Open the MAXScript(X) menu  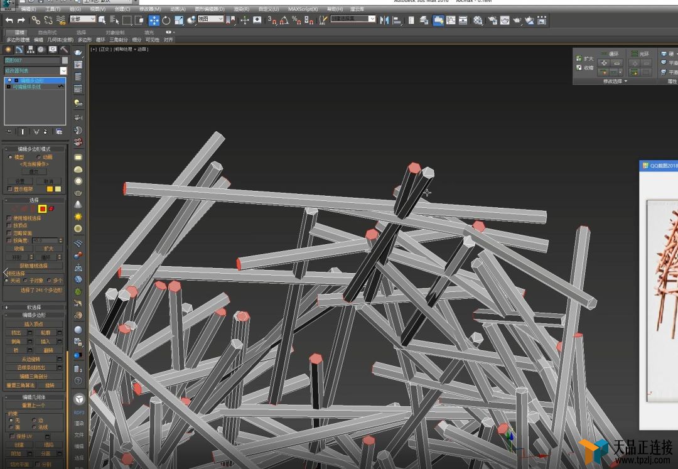tap(303, 9)
